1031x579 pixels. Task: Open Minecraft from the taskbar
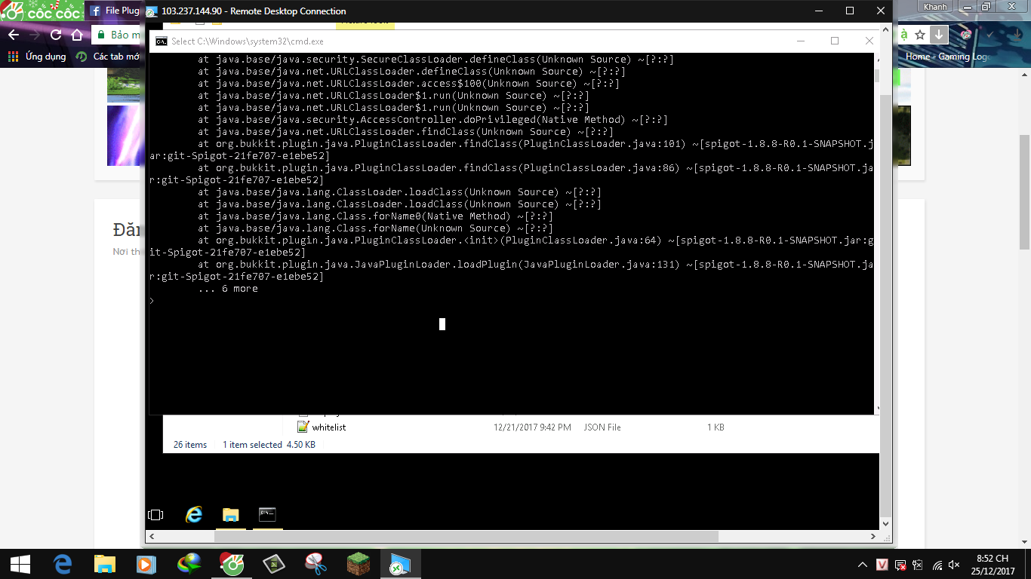pos(358,564)
